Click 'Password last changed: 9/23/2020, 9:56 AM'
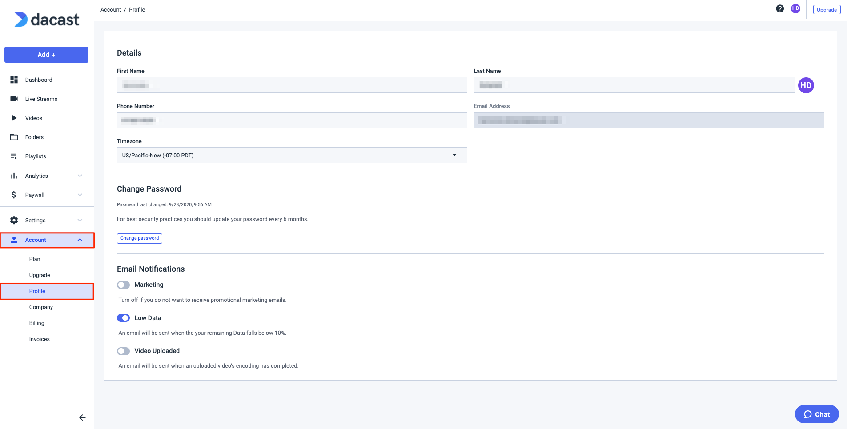This screenshot has height=429, width=847. pos(164,204)
